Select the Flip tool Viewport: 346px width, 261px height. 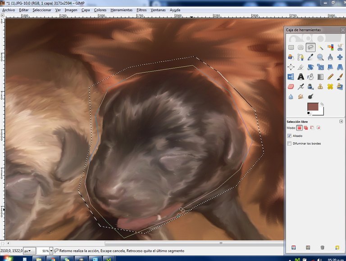[x=291, y=76]
